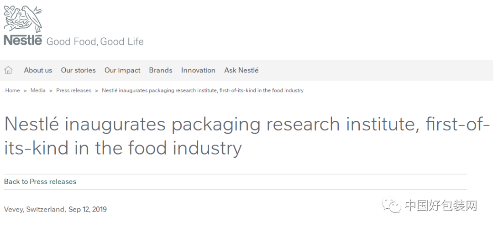Click the Nestlé bird nest logo

point(23,19)
